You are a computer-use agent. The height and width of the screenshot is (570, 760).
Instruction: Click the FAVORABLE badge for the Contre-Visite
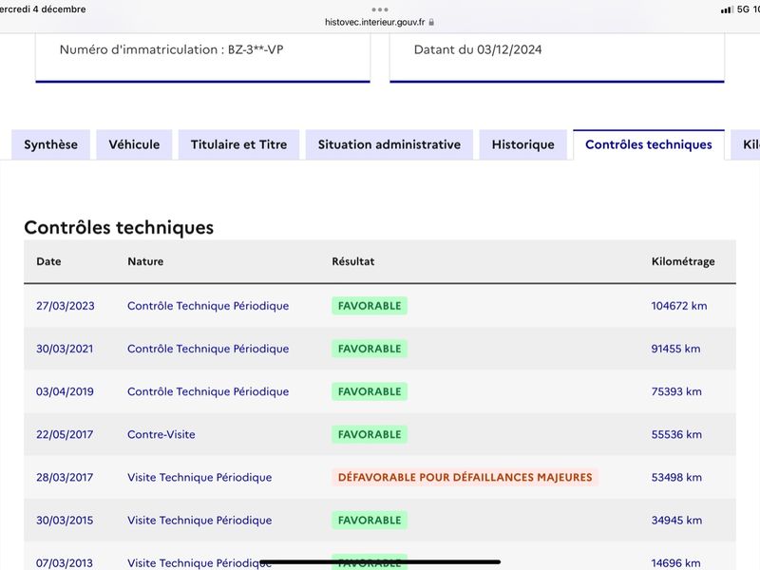coord(370,434)
